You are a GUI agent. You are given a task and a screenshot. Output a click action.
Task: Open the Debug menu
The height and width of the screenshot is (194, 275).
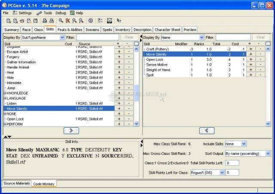click(x=61, y=13)
